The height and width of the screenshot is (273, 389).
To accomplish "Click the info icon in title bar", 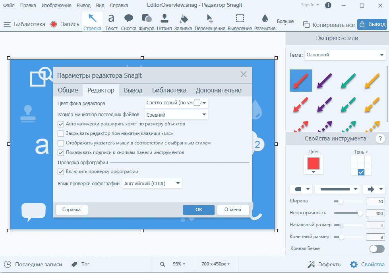I will tap(328, 5).
